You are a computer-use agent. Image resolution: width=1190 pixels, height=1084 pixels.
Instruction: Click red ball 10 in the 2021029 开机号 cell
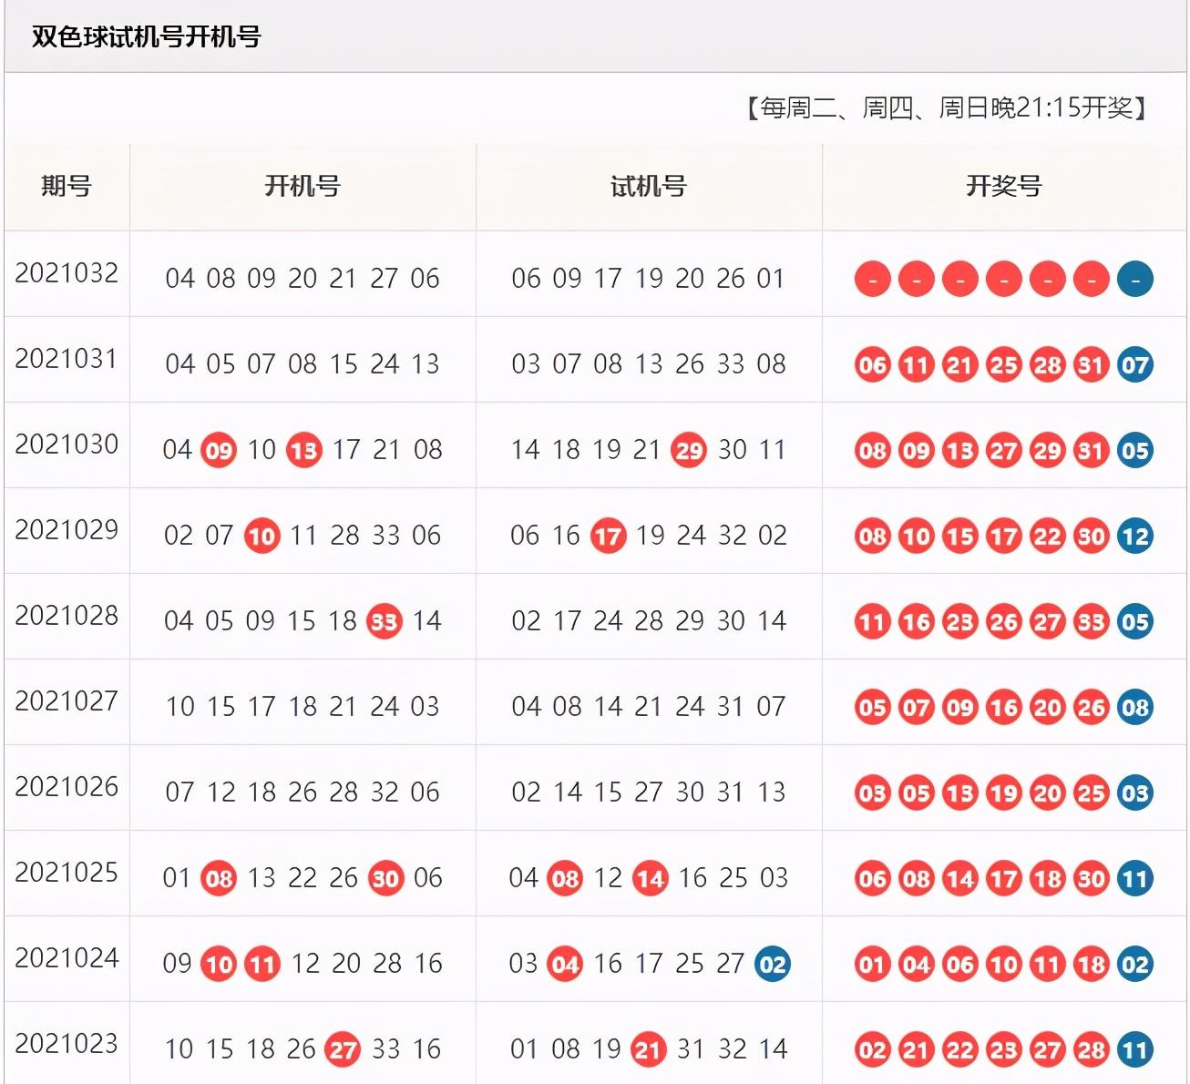[x=262, y=537]
